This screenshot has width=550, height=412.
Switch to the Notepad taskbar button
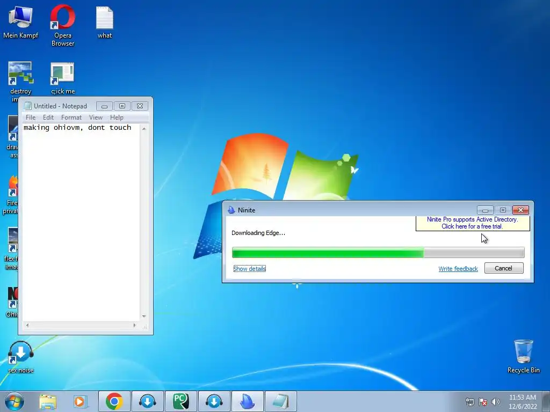coord(281,401)
